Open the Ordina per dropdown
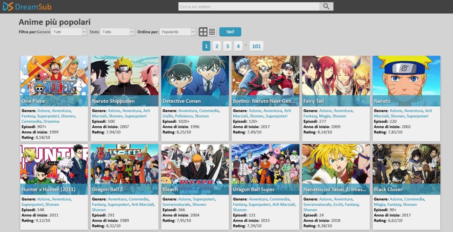This screenshot has height=232, width=453. pos(178,32)
